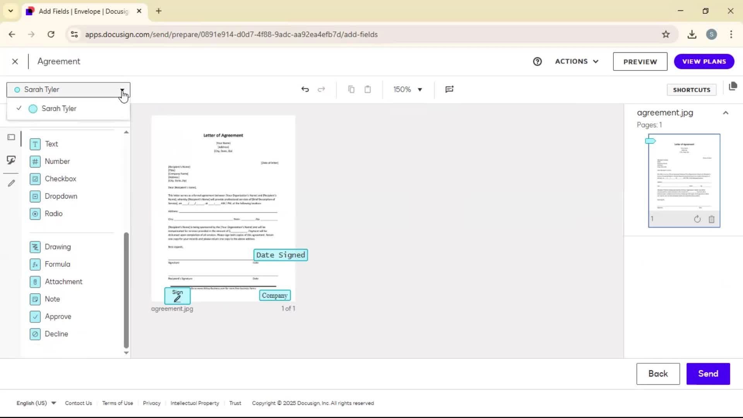Viewport: 743px width, 418px height.
Task: Delete page using thumbnail trash icon
Action: point(711,219)
